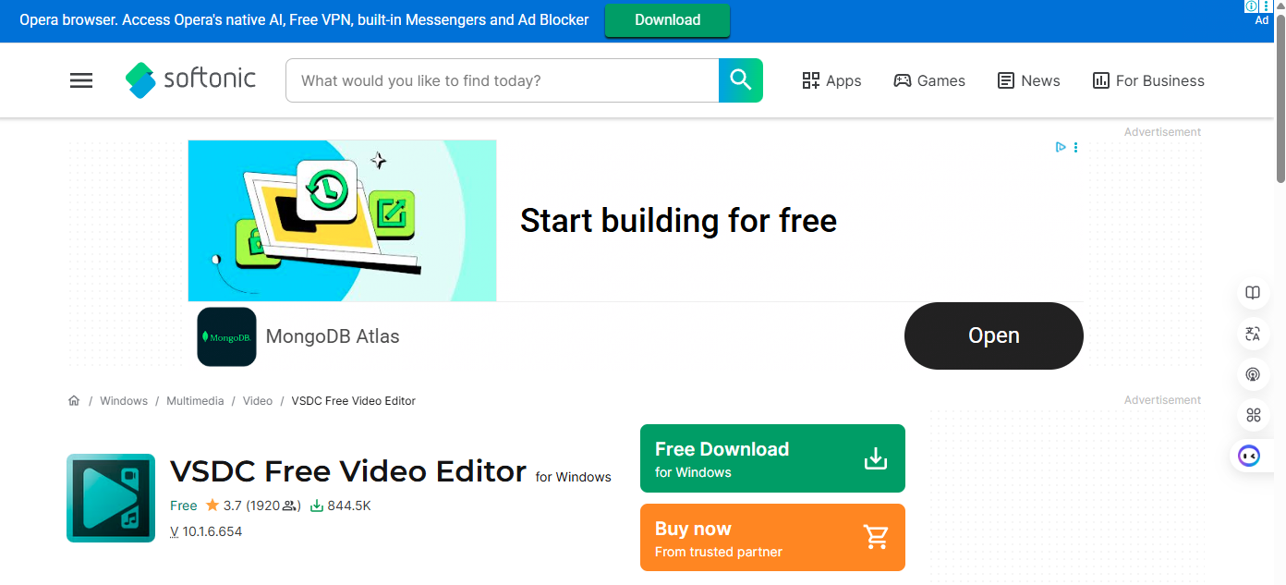Open the For Business page
Viewport: 1286px width, 585px height.
(x=1148, y=80)
